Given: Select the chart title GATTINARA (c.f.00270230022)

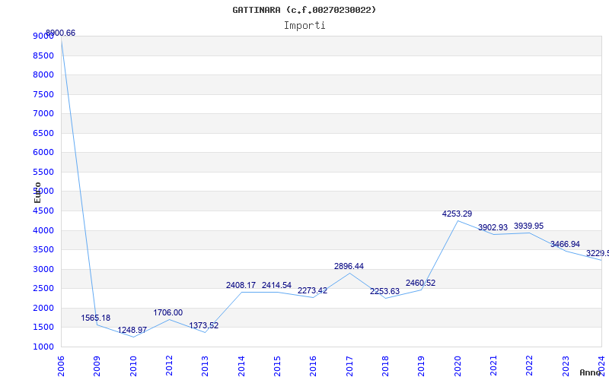Looking at the screenshot, I should (x=304, y=10).
